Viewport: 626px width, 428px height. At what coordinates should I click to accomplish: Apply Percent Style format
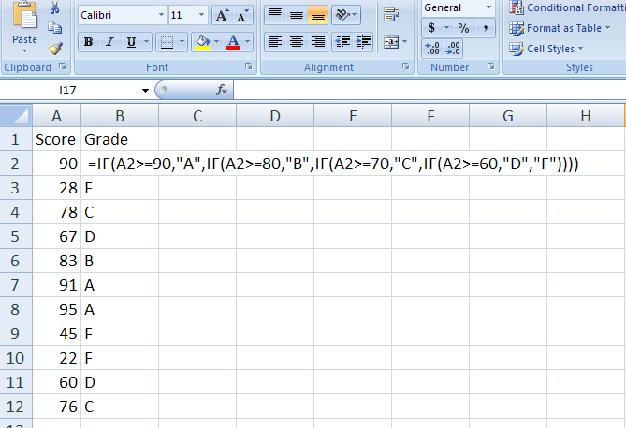(x=463, y=28)
